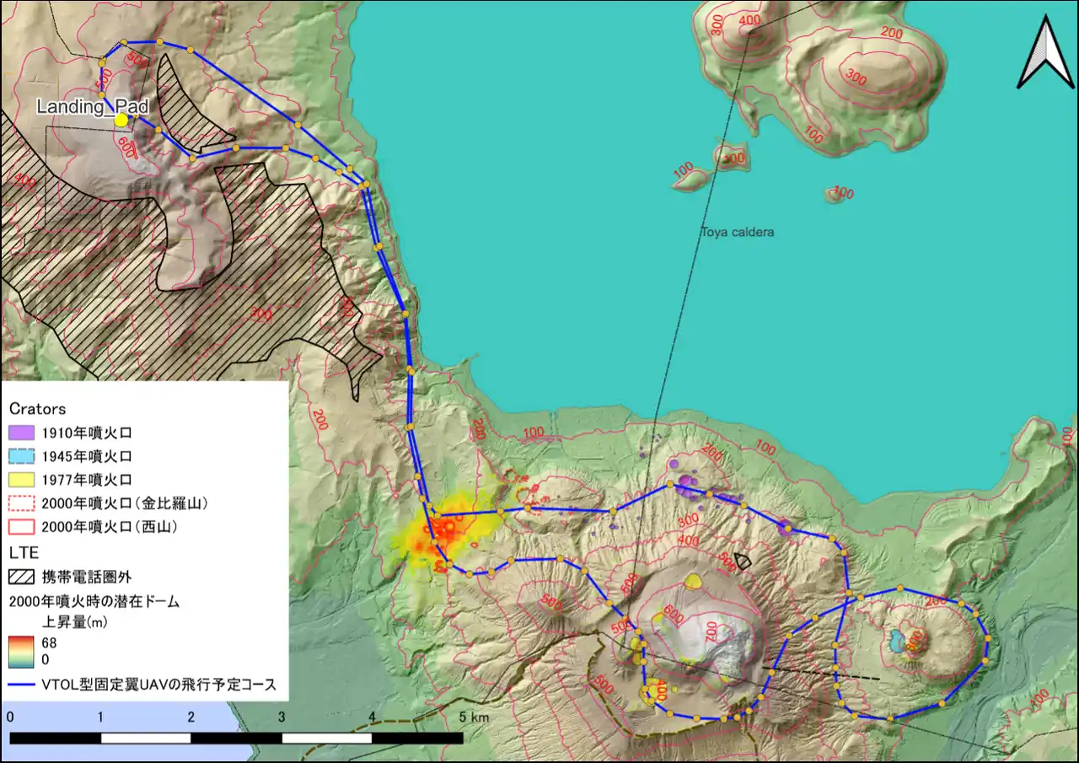Click the 2000年噴火時の潜在ドーム legend title
The width and height of the screenshot is (1079, 763).
pyautogui.click(x=94, y=602)
